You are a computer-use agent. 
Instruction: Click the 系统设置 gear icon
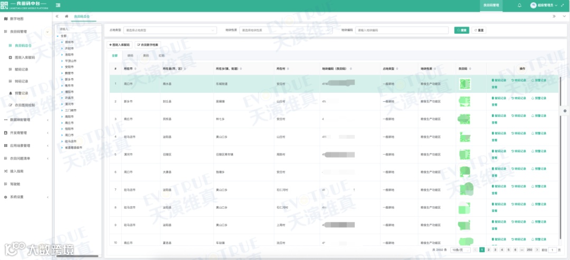pos(5,197)
